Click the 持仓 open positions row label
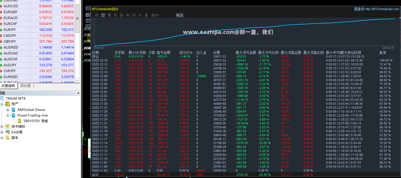This screenshot has width=401, height=178. 96,56
